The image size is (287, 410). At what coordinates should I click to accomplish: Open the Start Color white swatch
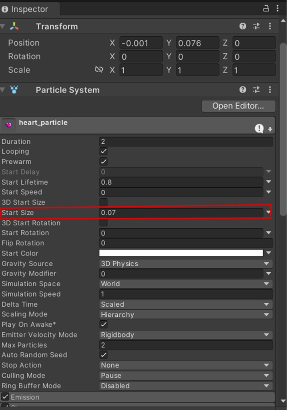point(181,253)
